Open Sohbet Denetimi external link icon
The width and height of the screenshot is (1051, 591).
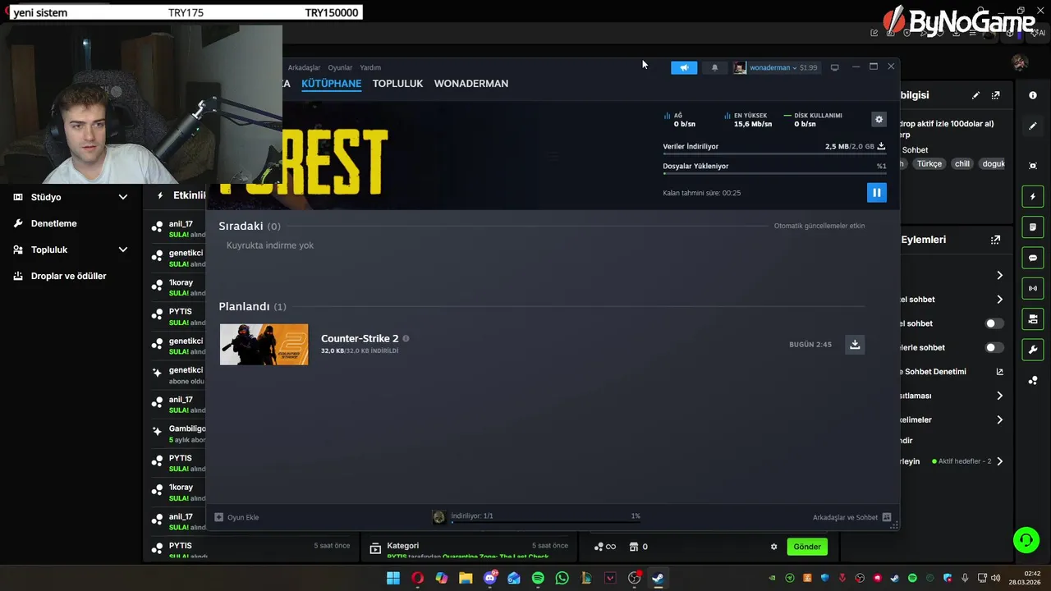click(999, 372)
